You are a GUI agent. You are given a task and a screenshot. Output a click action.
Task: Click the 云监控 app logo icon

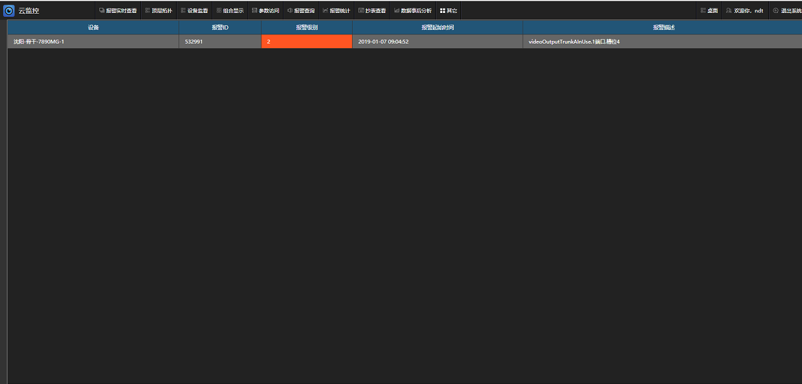point(9,10)
